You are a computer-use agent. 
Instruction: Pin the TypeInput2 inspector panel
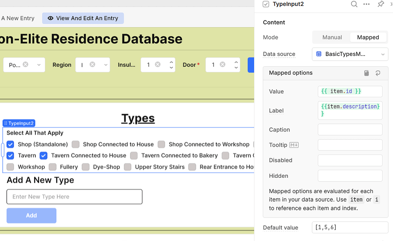[381, 4]
